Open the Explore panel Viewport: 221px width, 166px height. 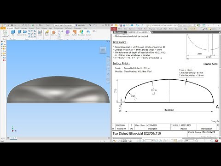click(x=47, y=33)
